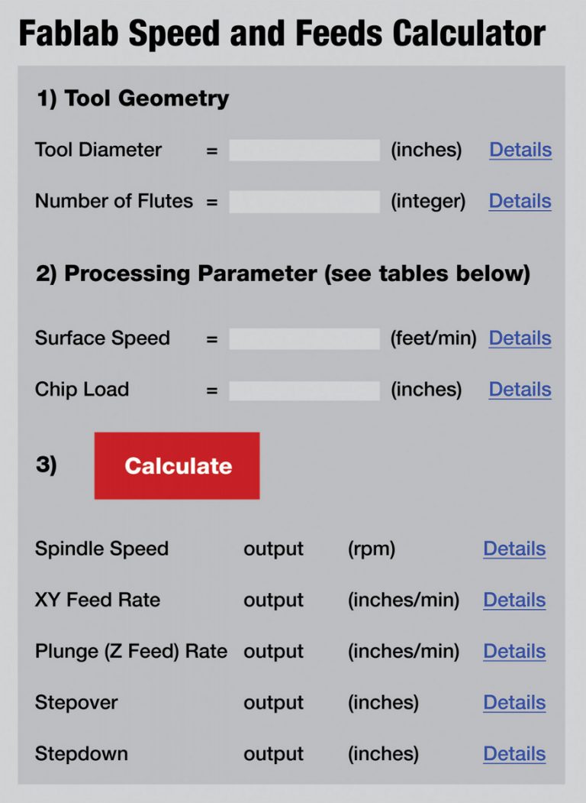Open Details link beside Stepdown output
This screenshot has width=586, height=803.
click(514, 754)
